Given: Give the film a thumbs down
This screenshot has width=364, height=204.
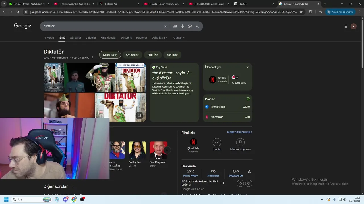Looking at the screenshot, I should (x=249, y=183).
